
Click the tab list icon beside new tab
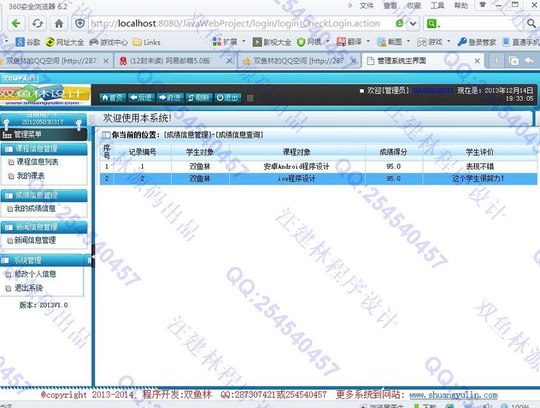pyautogui.click(x=513, y=61)
